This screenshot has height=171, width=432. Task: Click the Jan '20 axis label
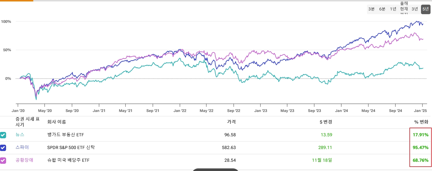click(x=18, y=111)
